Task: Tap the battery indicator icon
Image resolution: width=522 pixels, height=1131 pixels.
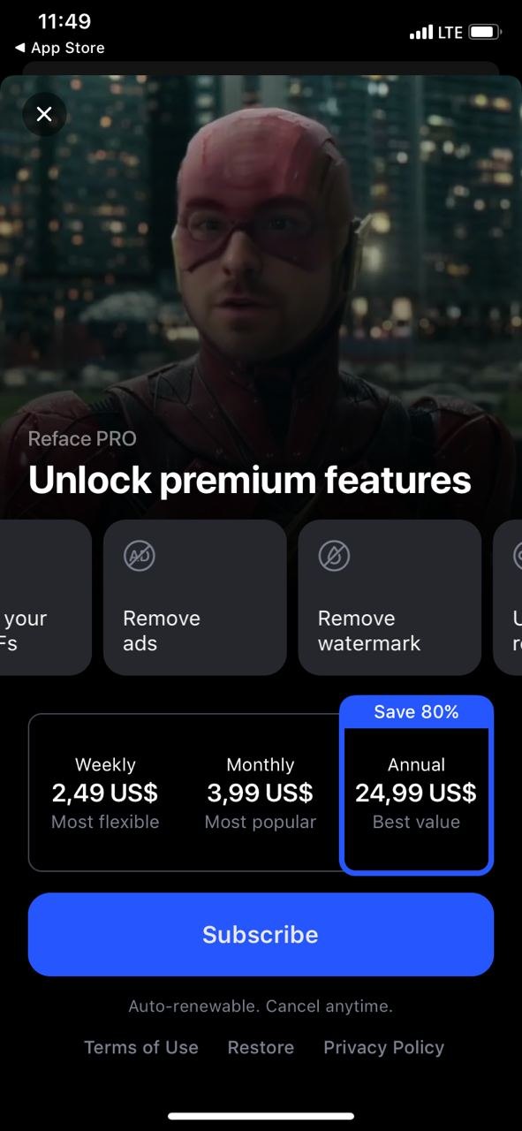Action: (485, 33)
